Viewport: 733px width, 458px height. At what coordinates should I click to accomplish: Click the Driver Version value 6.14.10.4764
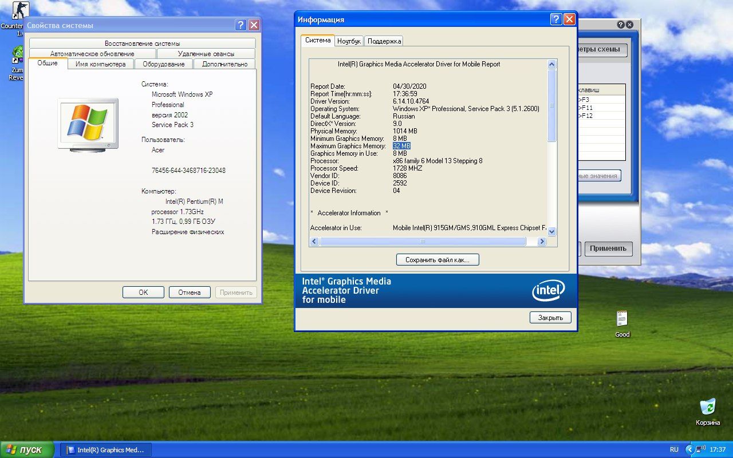411,101
